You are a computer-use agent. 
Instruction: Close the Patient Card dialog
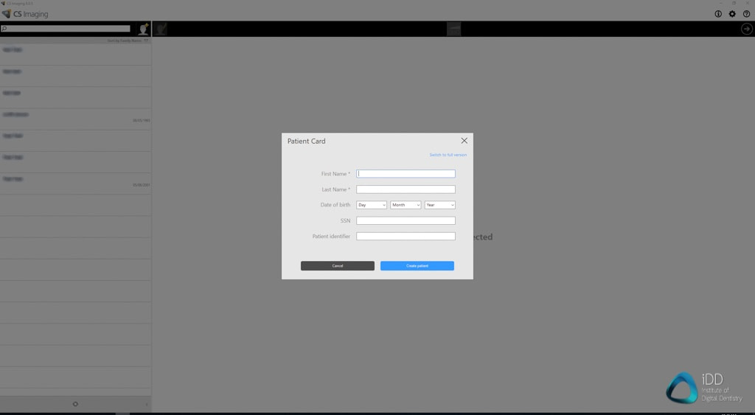(464, 141)
